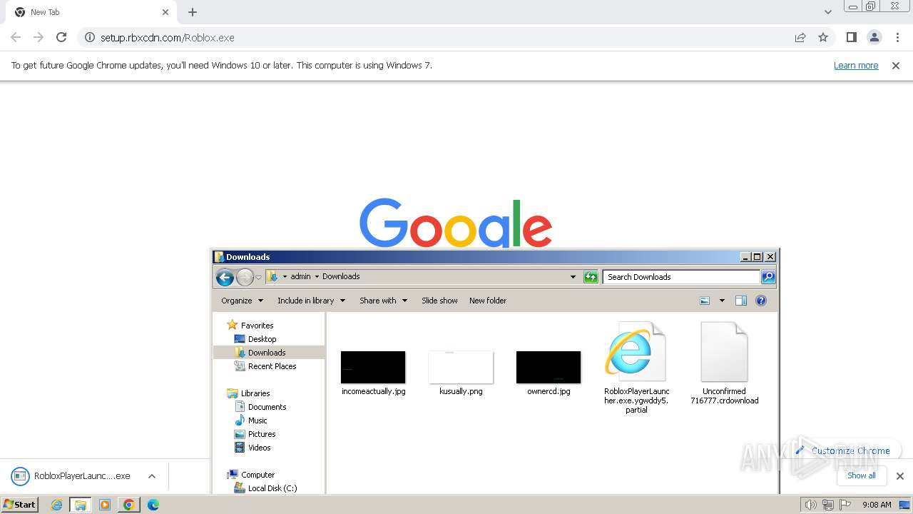Open Include in library menu
The height and width of the screenshot is (514, 913).
pos(311,301)
